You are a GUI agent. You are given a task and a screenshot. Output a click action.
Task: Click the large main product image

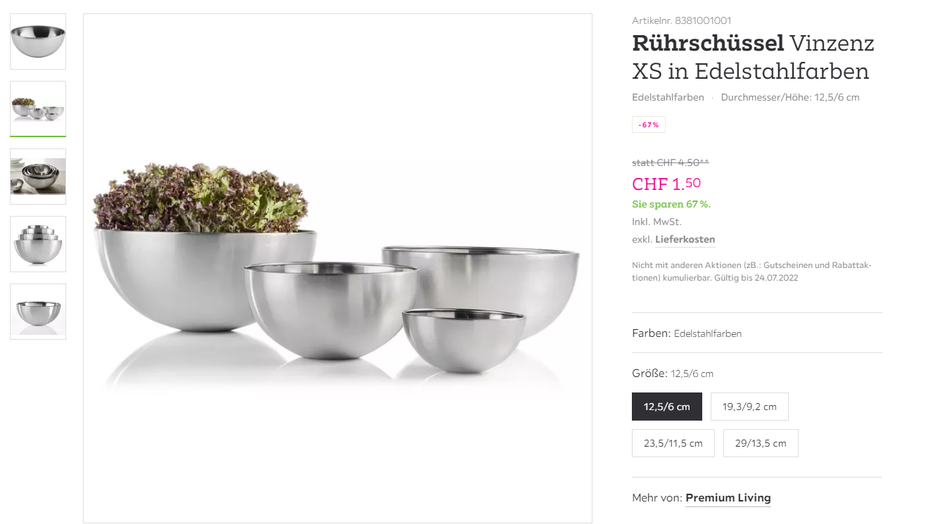(x=338, y=268)
